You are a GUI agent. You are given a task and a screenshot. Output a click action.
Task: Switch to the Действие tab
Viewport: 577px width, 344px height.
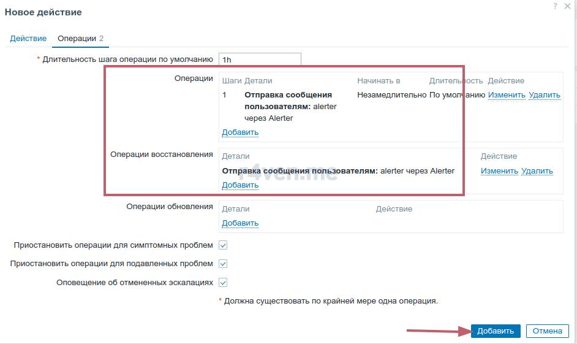tap(28, 38)
